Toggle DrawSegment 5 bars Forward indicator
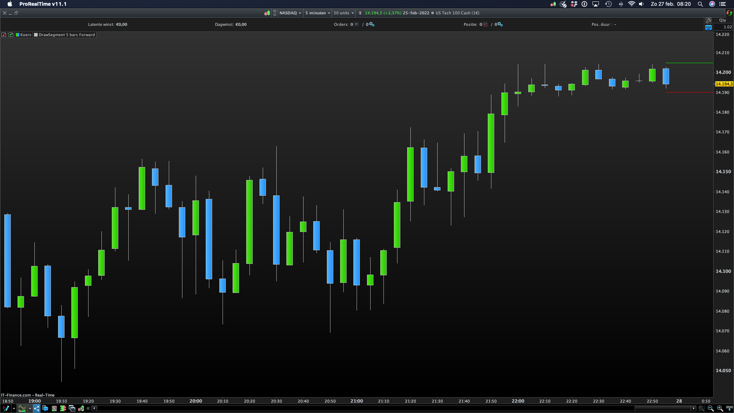Screen dimensions: 734x413 [65, 35]
